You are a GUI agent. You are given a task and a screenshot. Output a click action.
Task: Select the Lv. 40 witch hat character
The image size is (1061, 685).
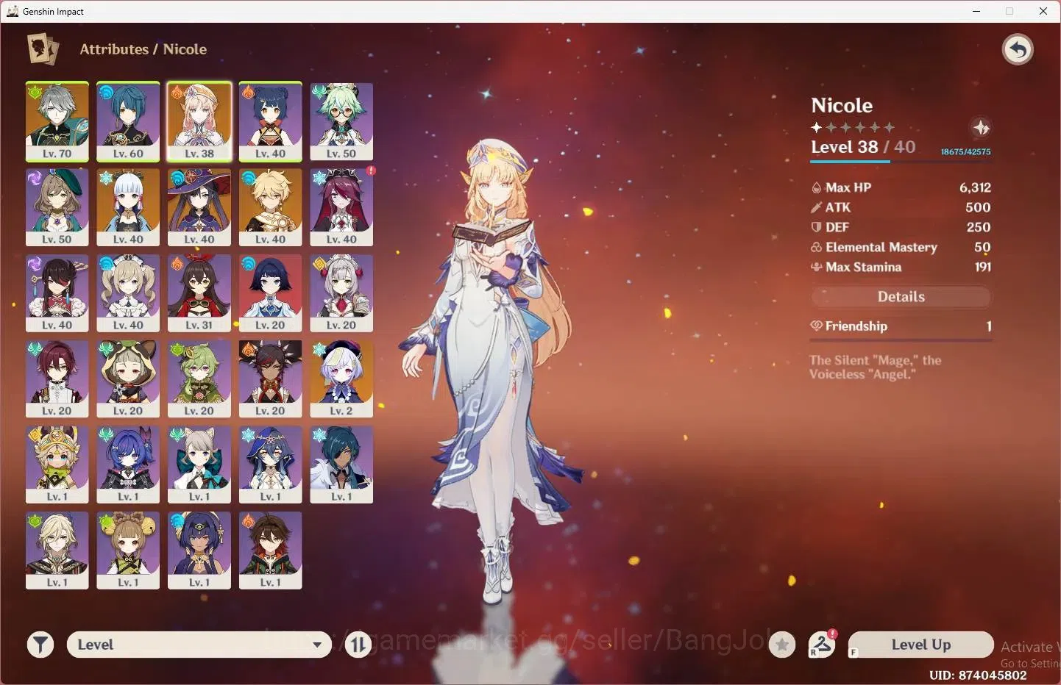tap(199, 207)
